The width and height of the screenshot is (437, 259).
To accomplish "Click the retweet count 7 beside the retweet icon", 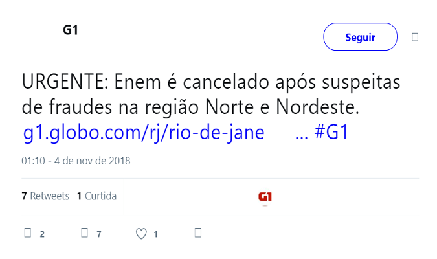I will tap(99, 234).
